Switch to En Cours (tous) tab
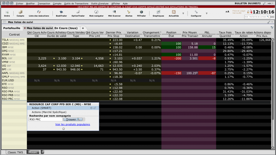The width and height of the screenshot is (276, 155). coord(66,28)
